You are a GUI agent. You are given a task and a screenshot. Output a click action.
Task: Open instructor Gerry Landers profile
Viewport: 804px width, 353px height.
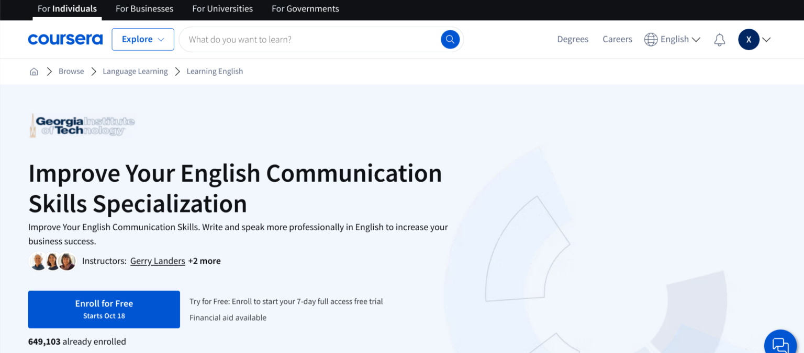click(157, 261)
